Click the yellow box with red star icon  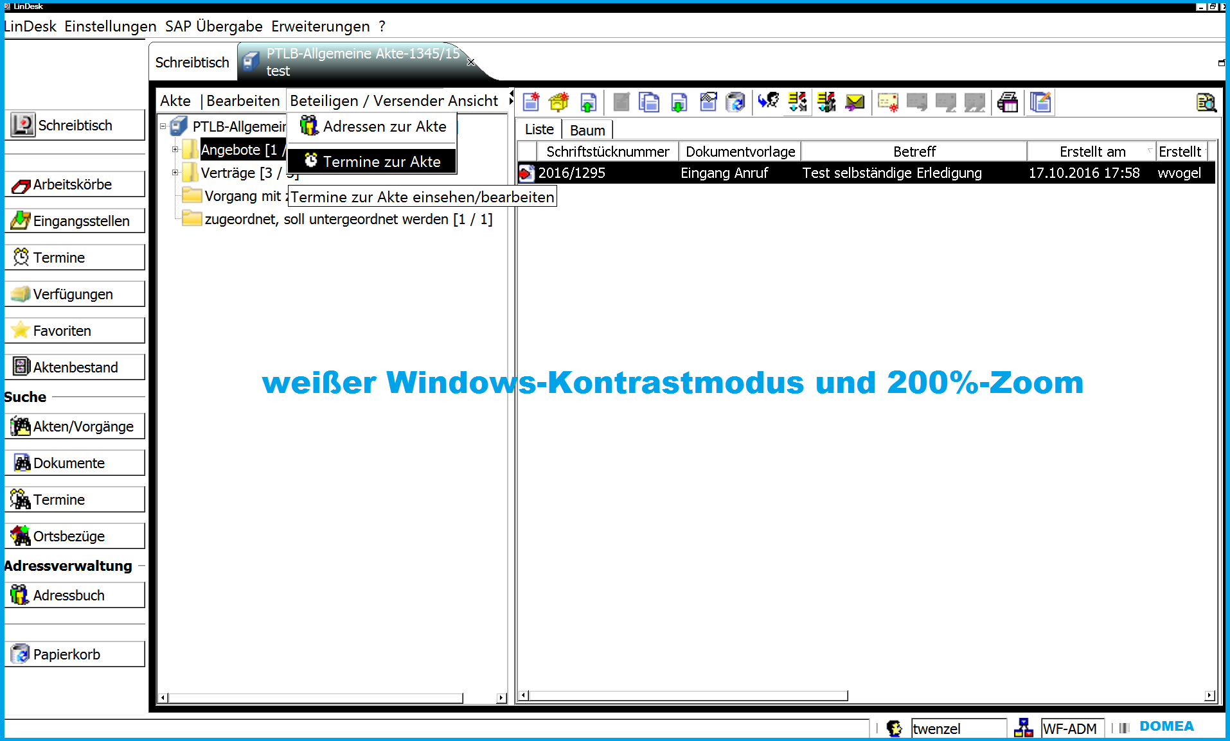coord(558,102)
